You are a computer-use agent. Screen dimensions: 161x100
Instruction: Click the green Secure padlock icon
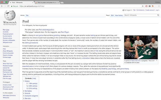[x=12, y=6]
